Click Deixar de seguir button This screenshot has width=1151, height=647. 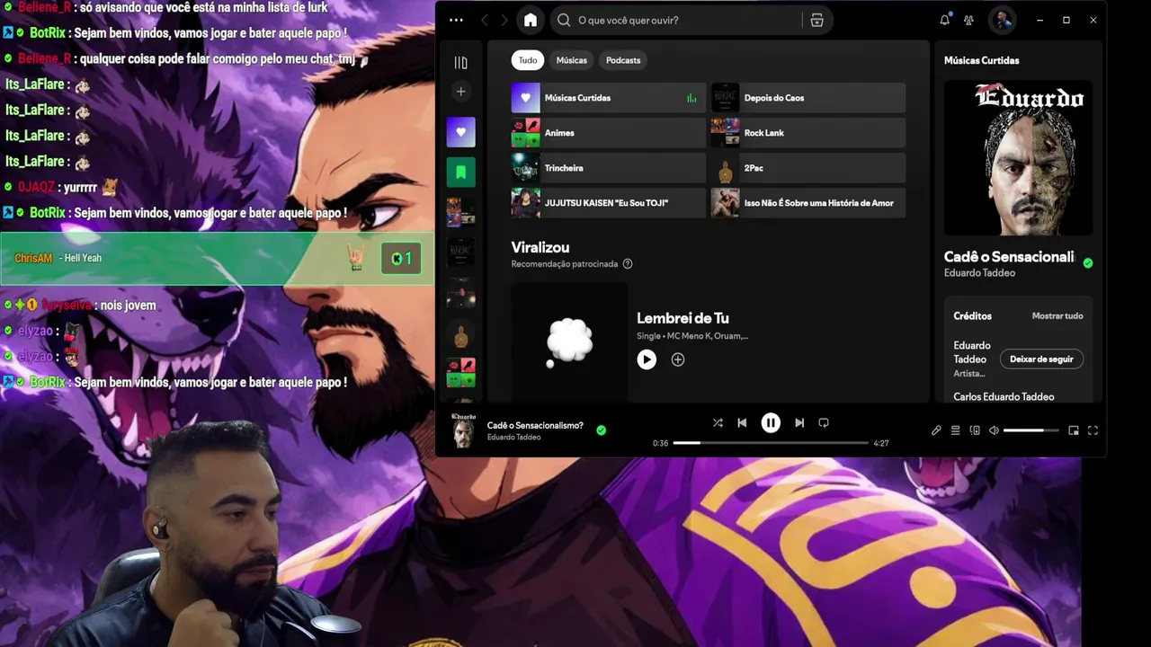coord(1041,359)
